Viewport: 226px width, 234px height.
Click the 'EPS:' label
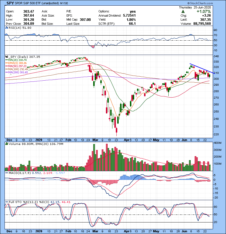coord(69,16)
